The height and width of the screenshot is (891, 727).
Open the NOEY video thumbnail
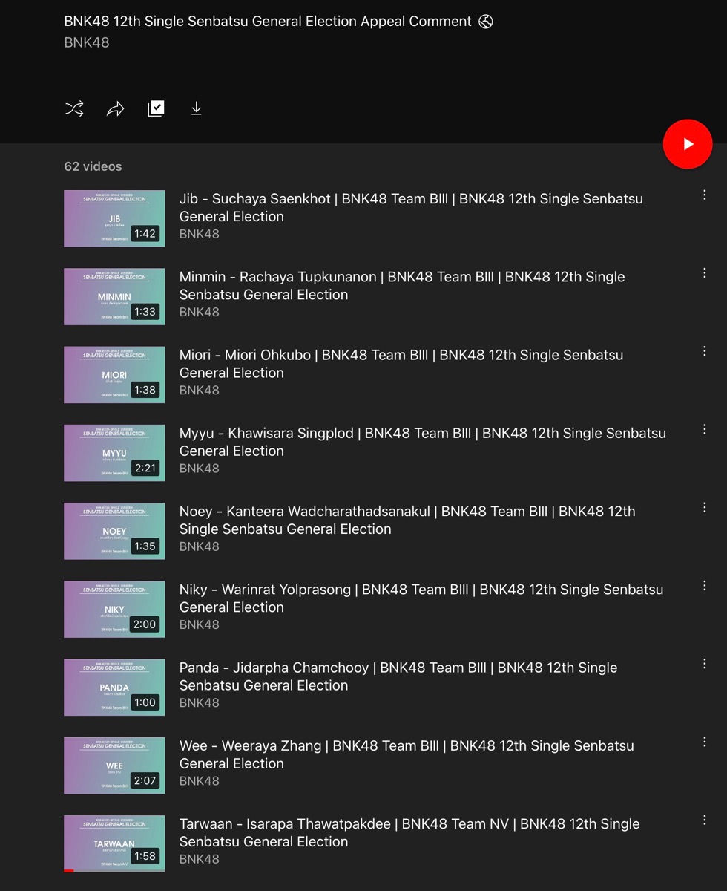coord(114,531)
